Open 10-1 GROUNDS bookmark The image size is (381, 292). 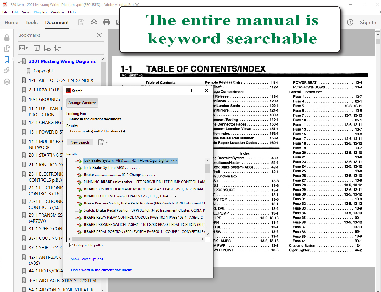pyautogui.click(x=44, y=99)
